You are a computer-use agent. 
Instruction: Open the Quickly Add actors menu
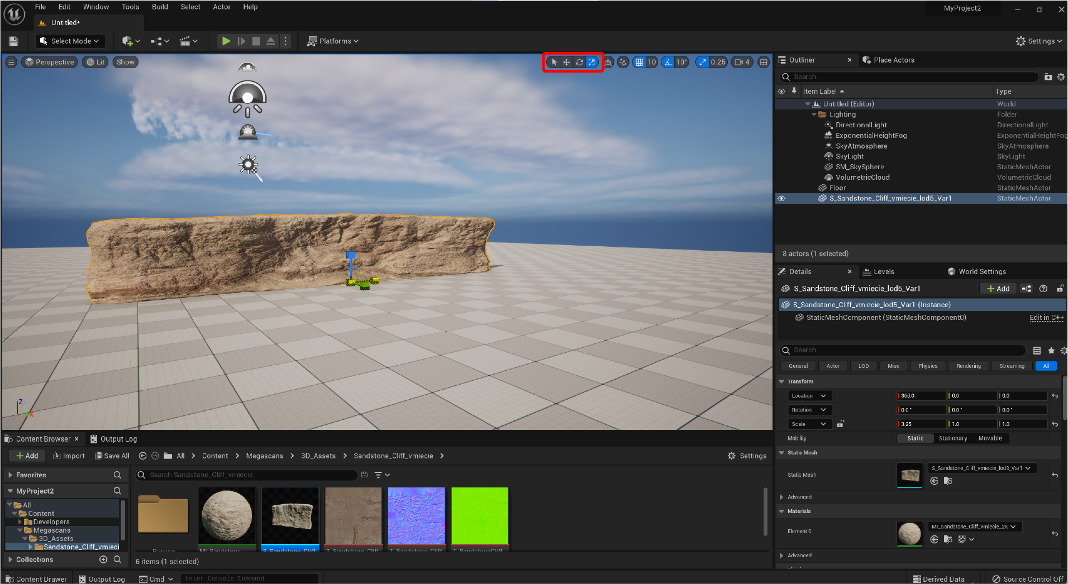point(129,41)
